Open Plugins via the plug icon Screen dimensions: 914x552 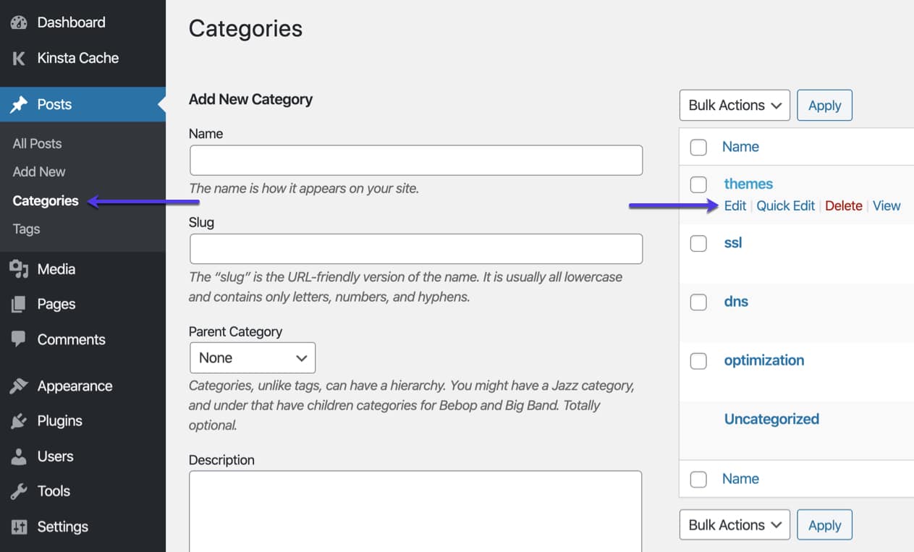click(18, 420)
